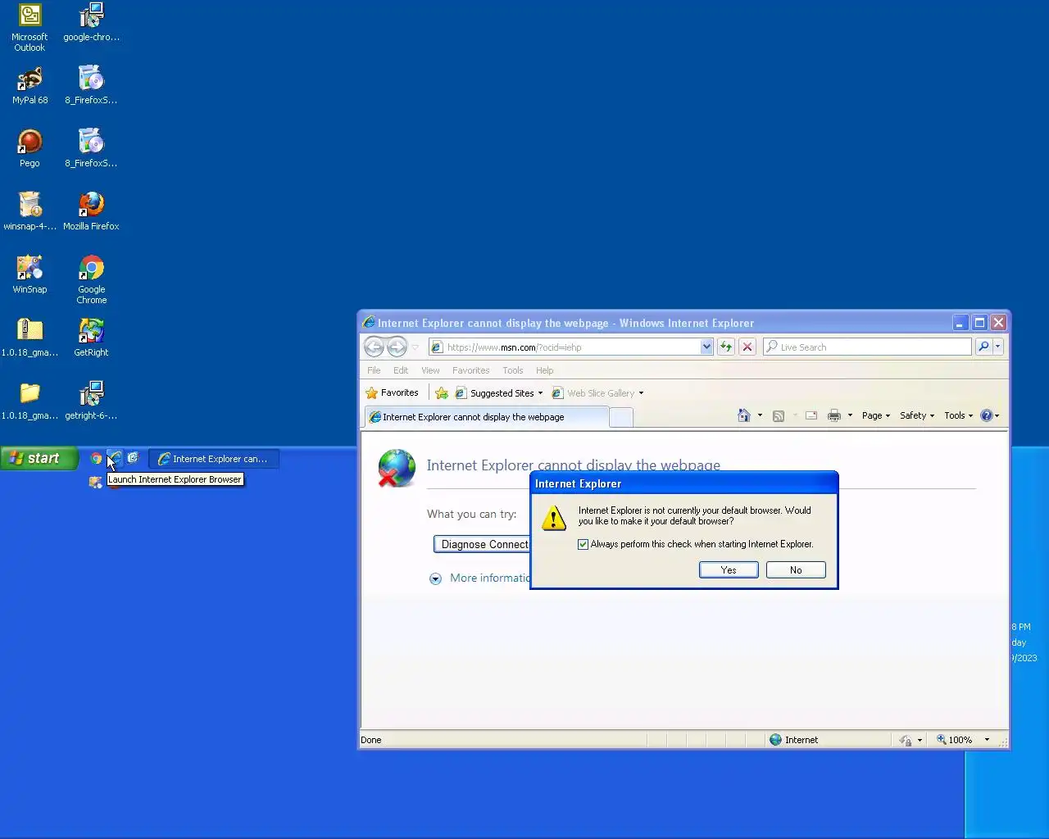Open the Home button dropdown arrow
The width and height of the screenshot is (1049, 839).
click(x=760, y=415)
